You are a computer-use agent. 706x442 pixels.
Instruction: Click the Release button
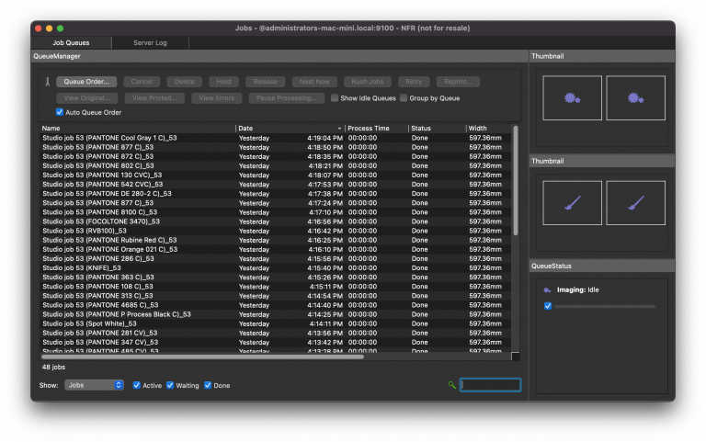point(265,82)
